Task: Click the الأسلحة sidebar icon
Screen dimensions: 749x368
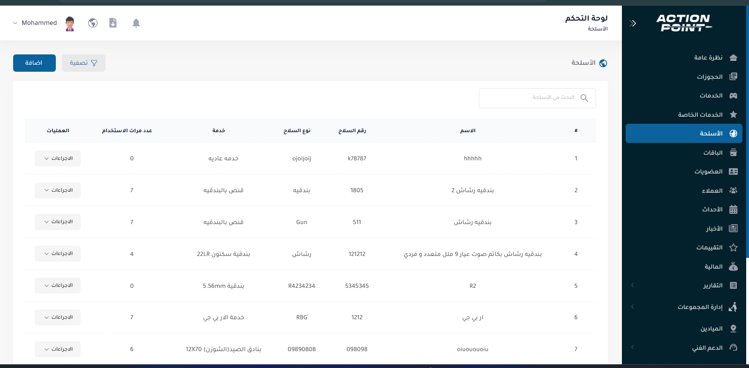Action: point(734,134)
